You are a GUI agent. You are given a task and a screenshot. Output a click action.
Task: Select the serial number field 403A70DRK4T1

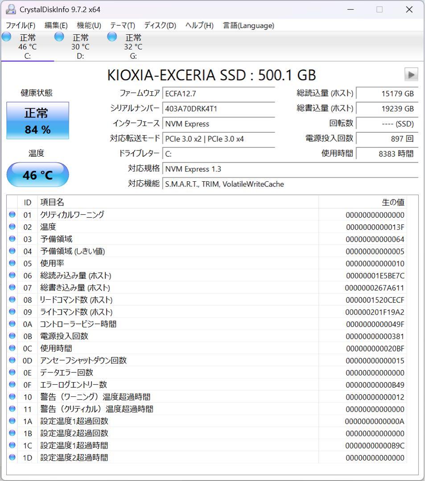219,109
